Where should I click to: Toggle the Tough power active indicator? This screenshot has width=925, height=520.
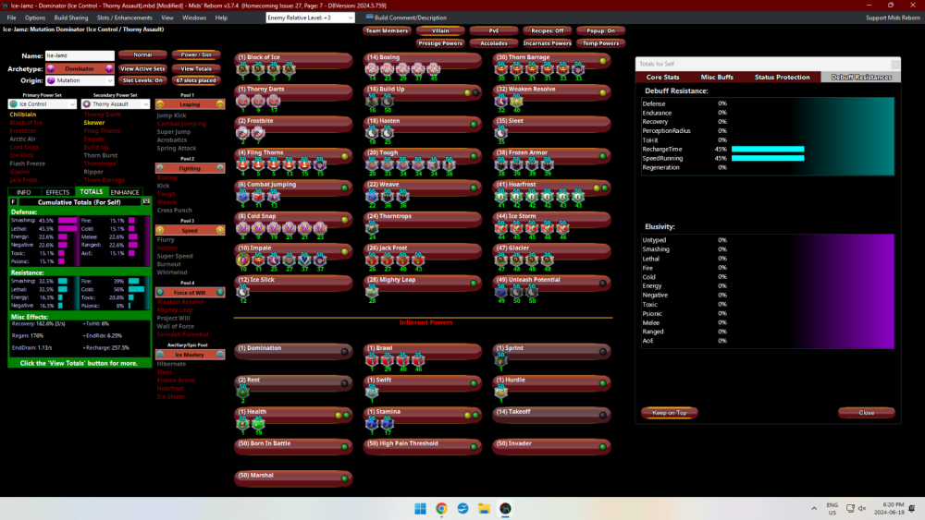point(474,156)
